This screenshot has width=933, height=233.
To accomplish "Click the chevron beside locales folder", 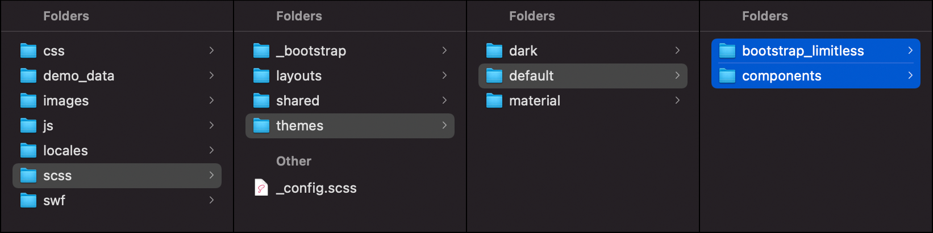I will click(x=211, y=150).
